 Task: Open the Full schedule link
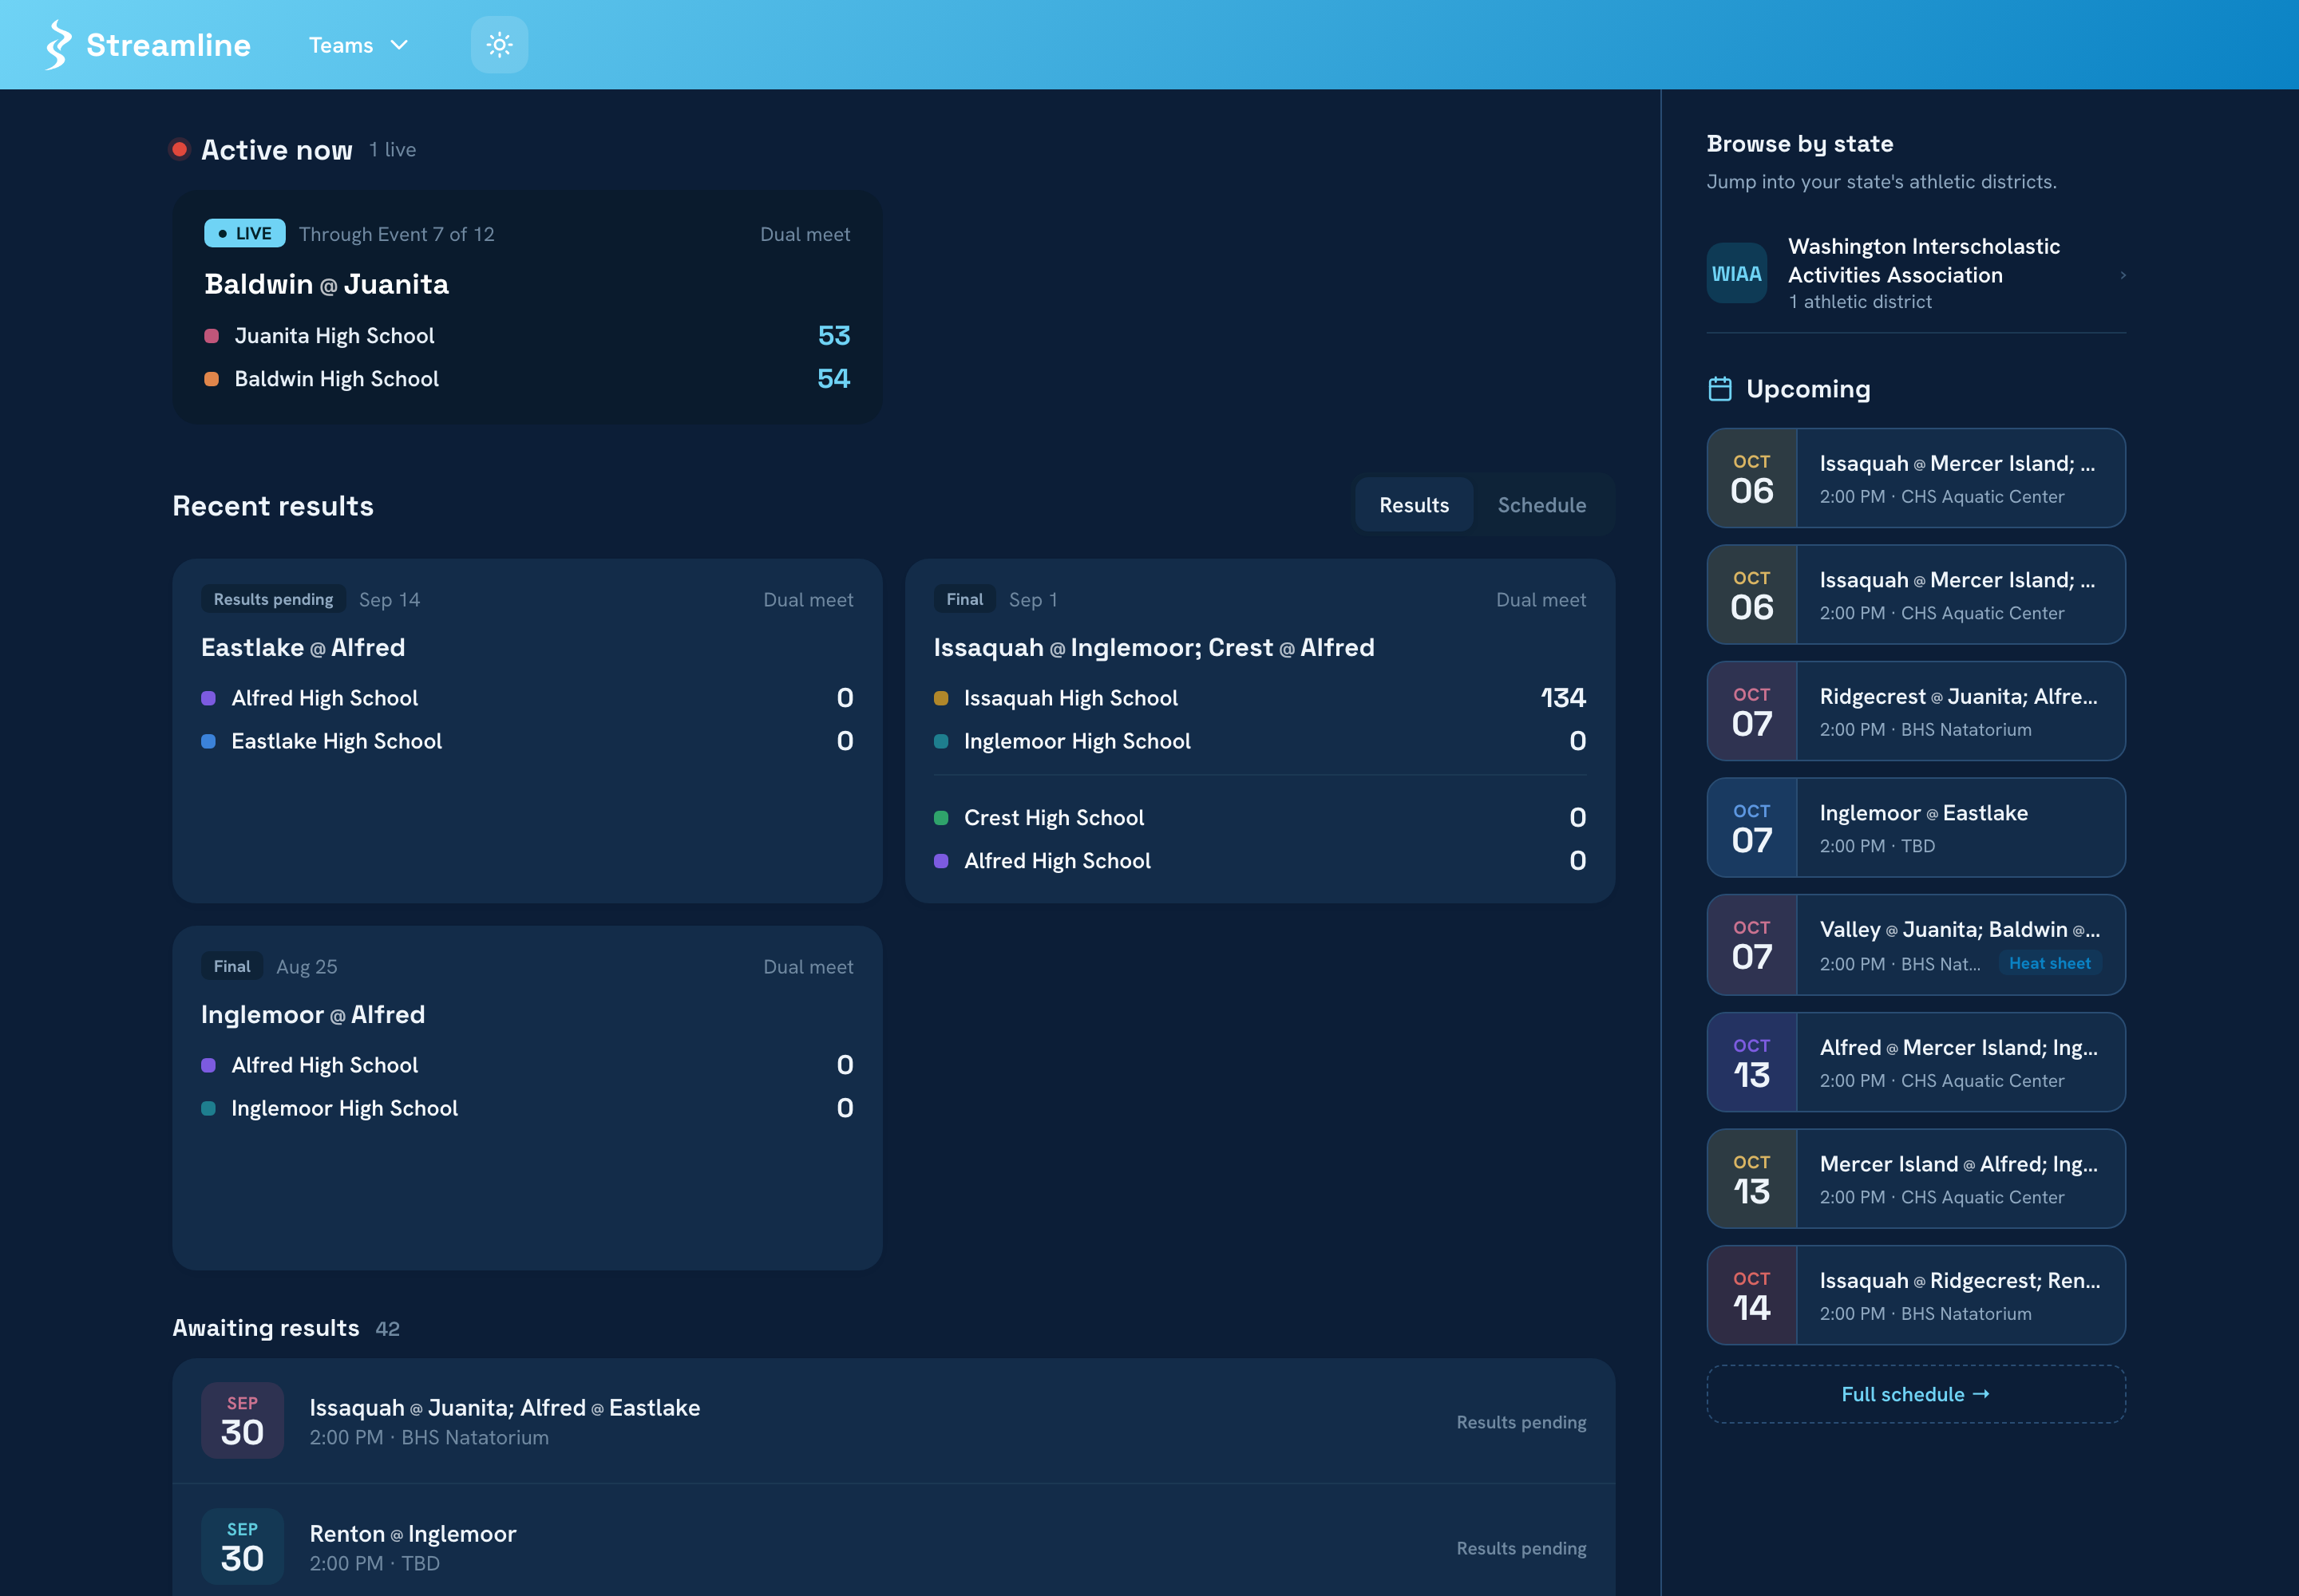point(1916,1394)
